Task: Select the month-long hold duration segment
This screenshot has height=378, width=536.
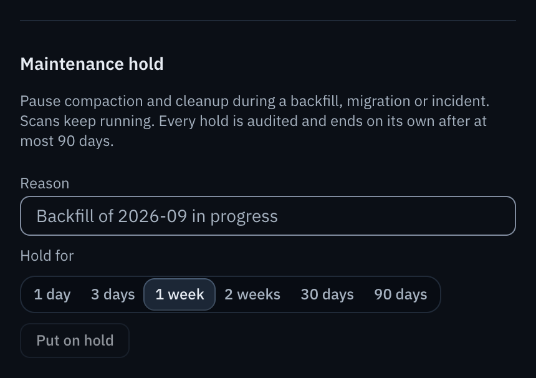Action: 327,294
